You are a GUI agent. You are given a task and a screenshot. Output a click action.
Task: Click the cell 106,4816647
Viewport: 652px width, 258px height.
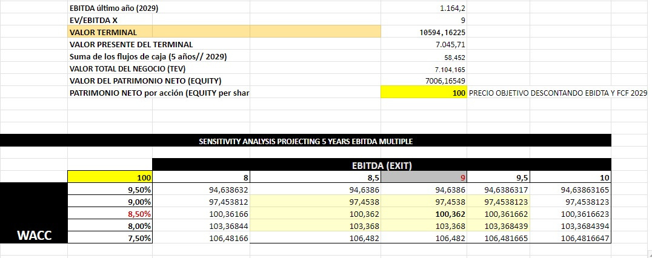pos(570,238)
